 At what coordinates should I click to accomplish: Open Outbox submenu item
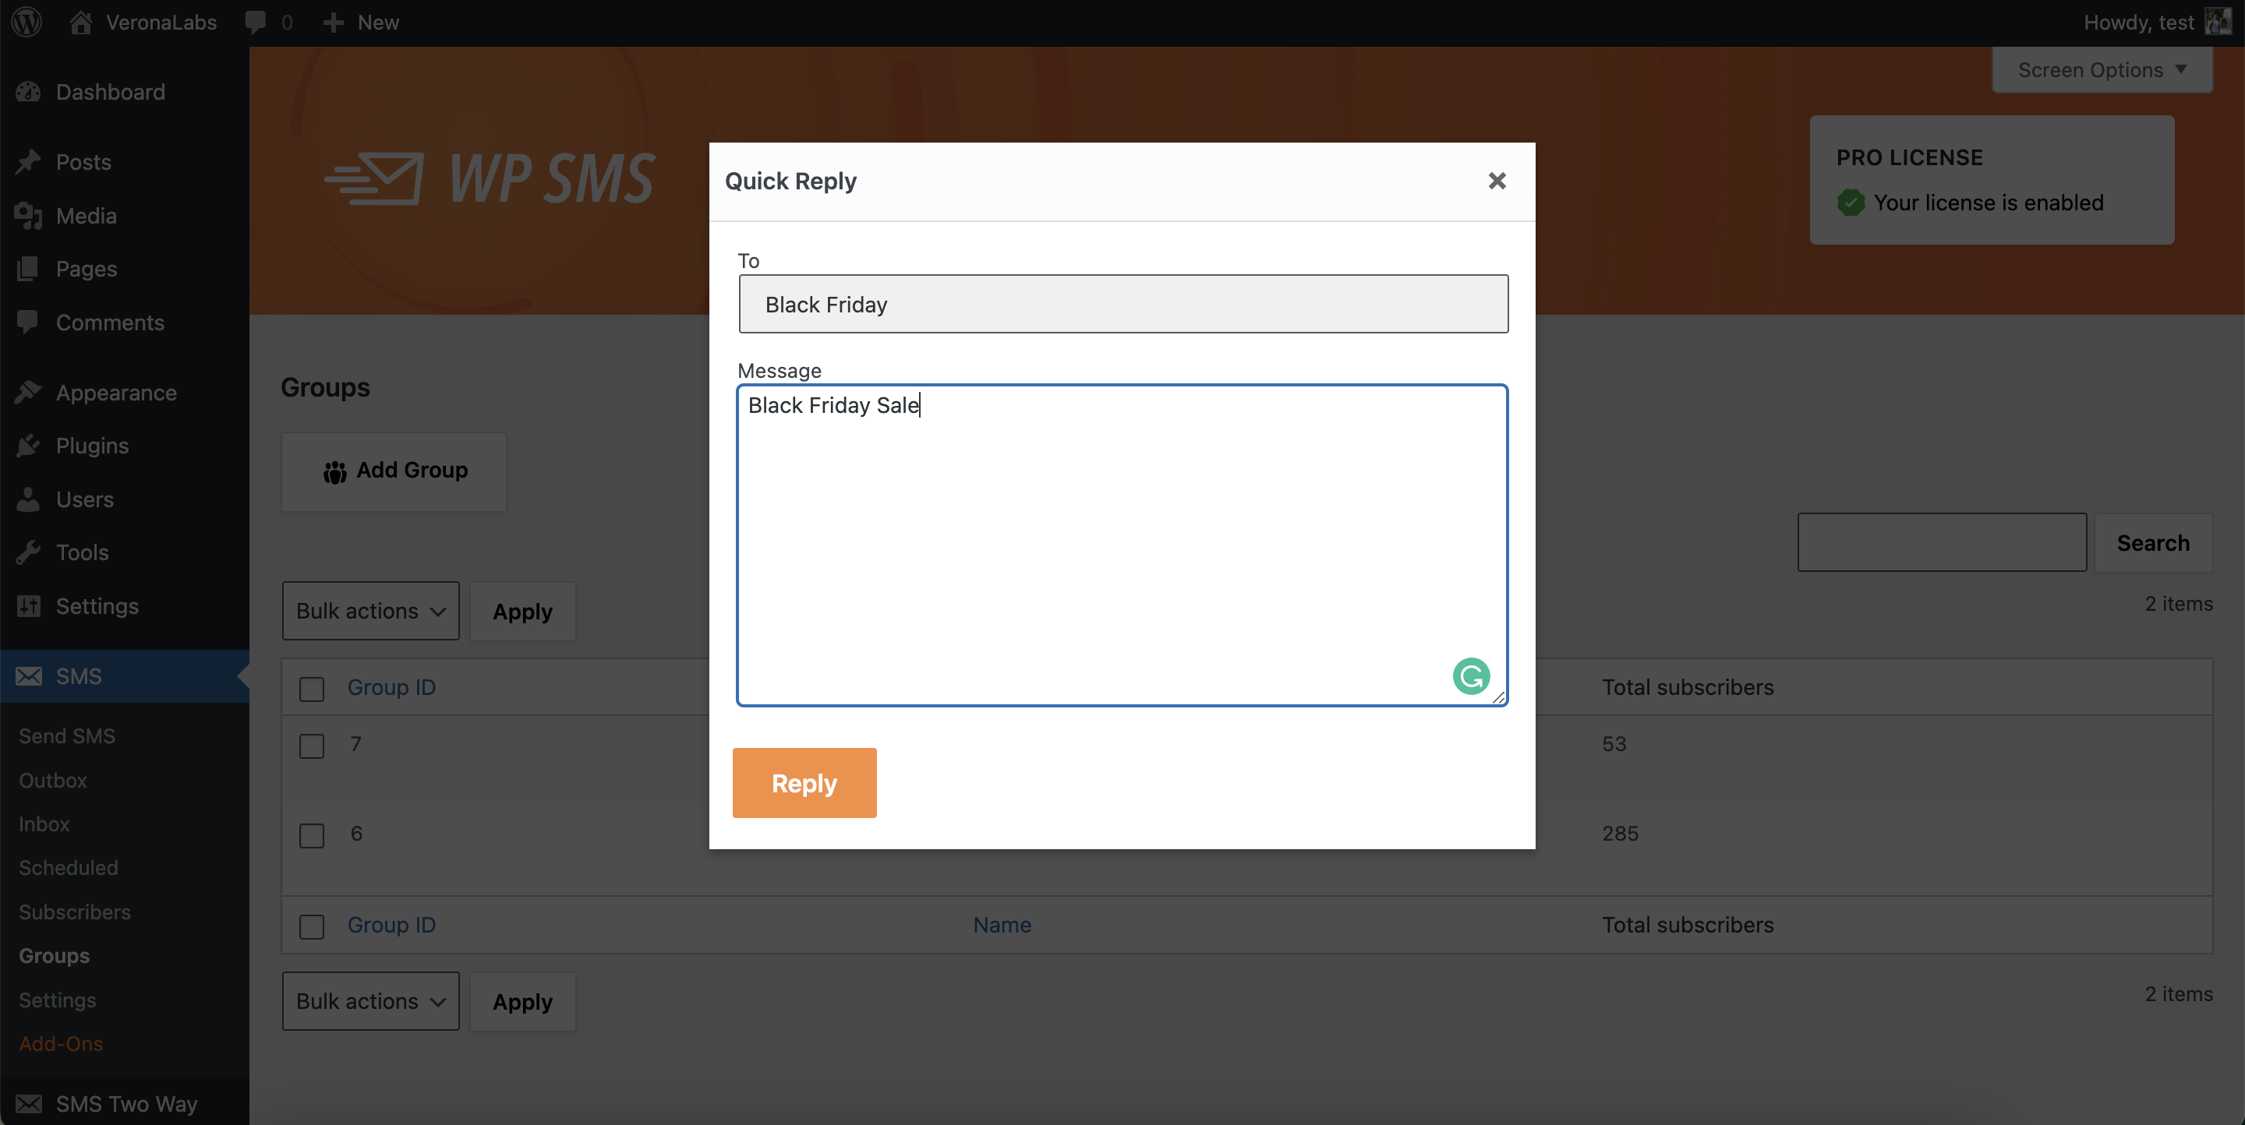pyautogui.click(x=53, y=780)
